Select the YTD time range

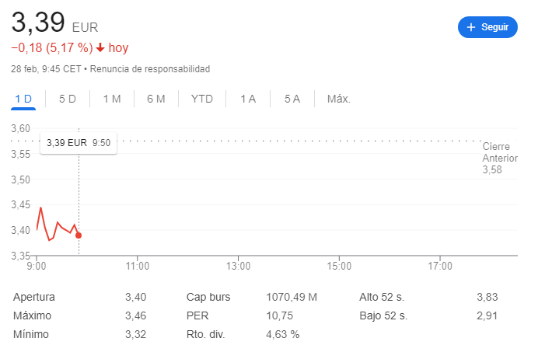pos(202,99)
